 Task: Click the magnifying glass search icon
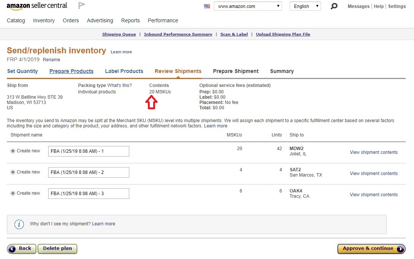[334, 6]
